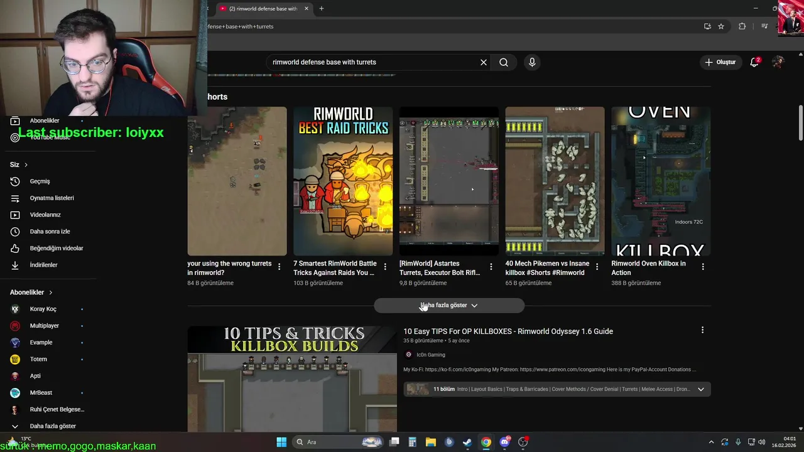Switch to Chrome in the taskbar
This screenshot has height=452, width=804.
point(486,442)
